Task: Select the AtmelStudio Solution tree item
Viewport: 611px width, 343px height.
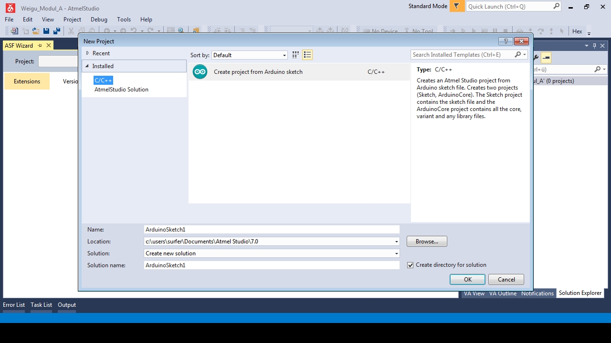Action: pos(121,90)
